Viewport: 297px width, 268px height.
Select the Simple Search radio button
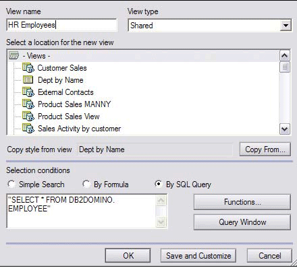pos(11,184)
